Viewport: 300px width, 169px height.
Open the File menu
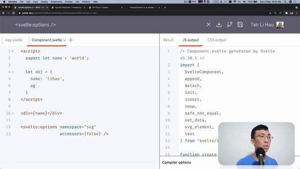(x=22, y=2)
